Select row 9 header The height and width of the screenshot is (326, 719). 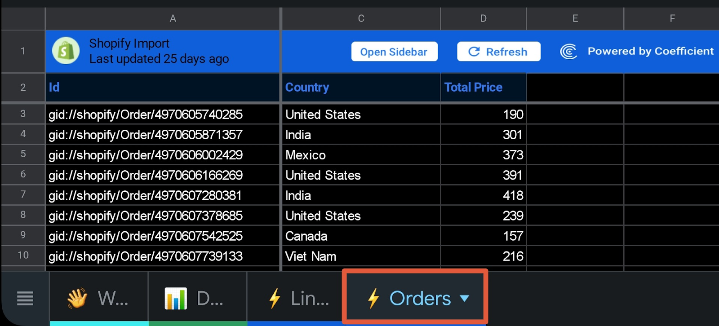pyautogui.click(x=23, y=235)
